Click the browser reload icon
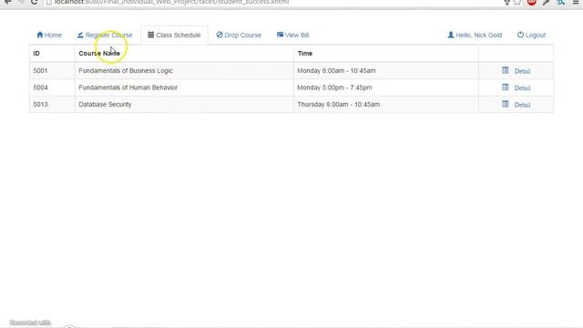Screen dimensions: 583x328 tap(35, 2)
